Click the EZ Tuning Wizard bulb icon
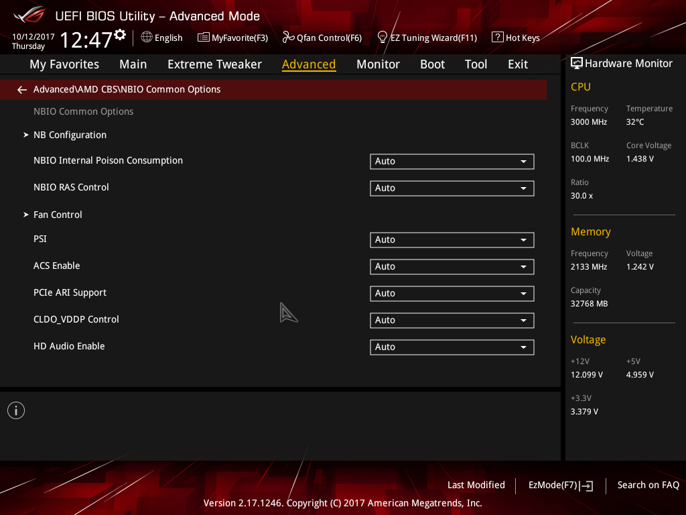This screenshot has width=686, height=515. [382, 38]
